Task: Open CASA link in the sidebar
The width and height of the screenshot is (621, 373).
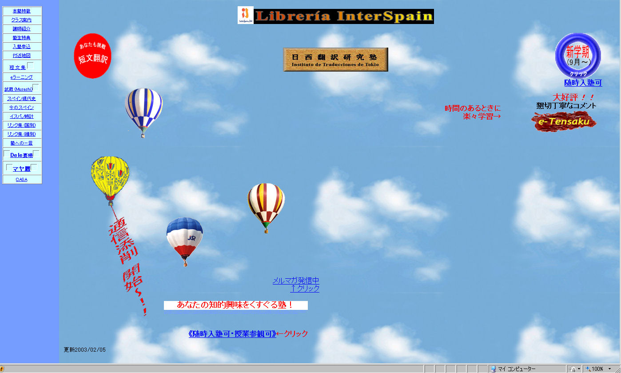Action: (x=22, y=180)
